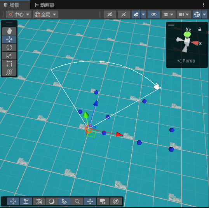Expand the effects dropdown arrow
Viewport: 209px width, 208px height.
coord(143,14)
